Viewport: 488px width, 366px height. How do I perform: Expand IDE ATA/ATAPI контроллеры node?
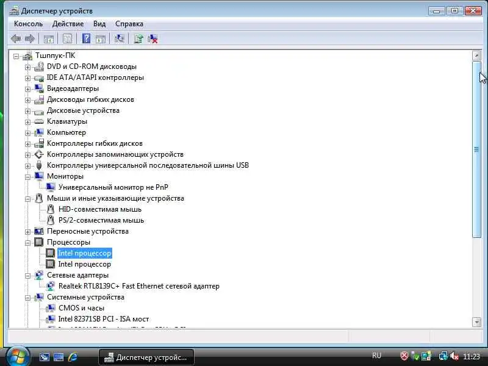point(27,78)
